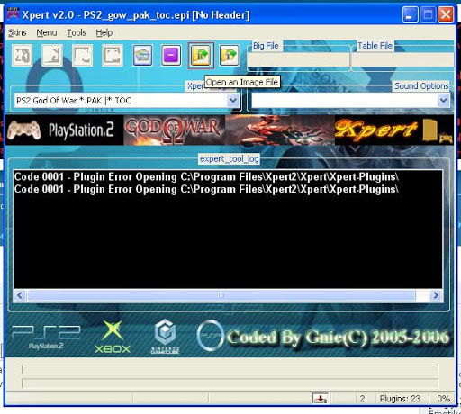
Task: Open the Tools menu
Action: [77, 32]
